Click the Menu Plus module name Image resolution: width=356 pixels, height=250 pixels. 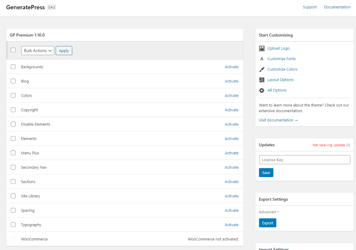click(30, 153)
